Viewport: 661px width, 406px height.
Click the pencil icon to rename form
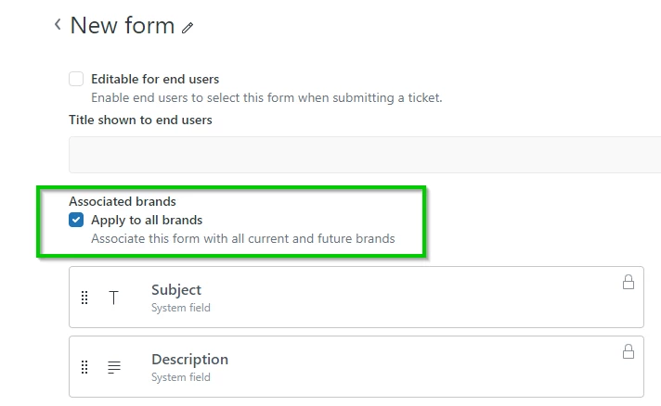click(x=188, y=29)
